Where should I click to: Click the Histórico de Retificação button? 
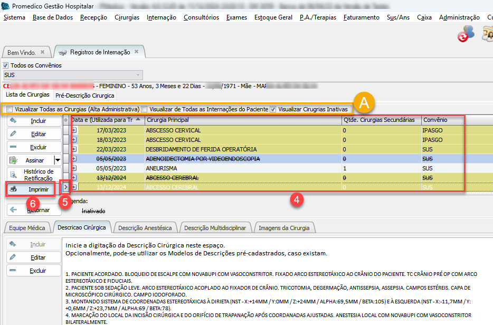point(34,175)
